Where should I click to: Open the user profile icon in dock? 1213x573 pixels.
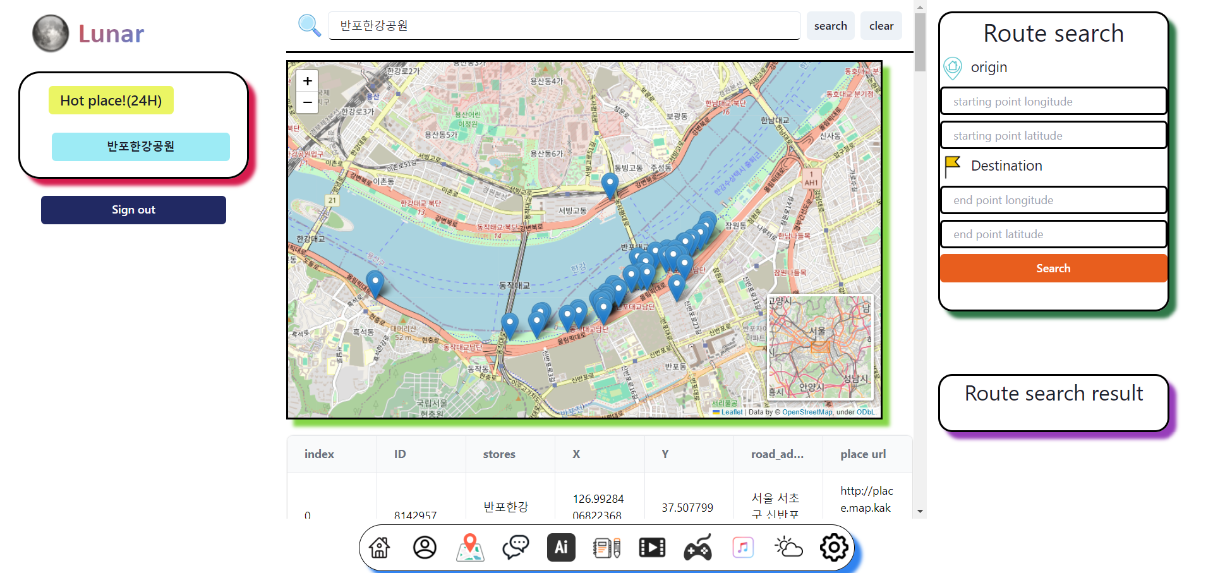[x=425, y=547]
